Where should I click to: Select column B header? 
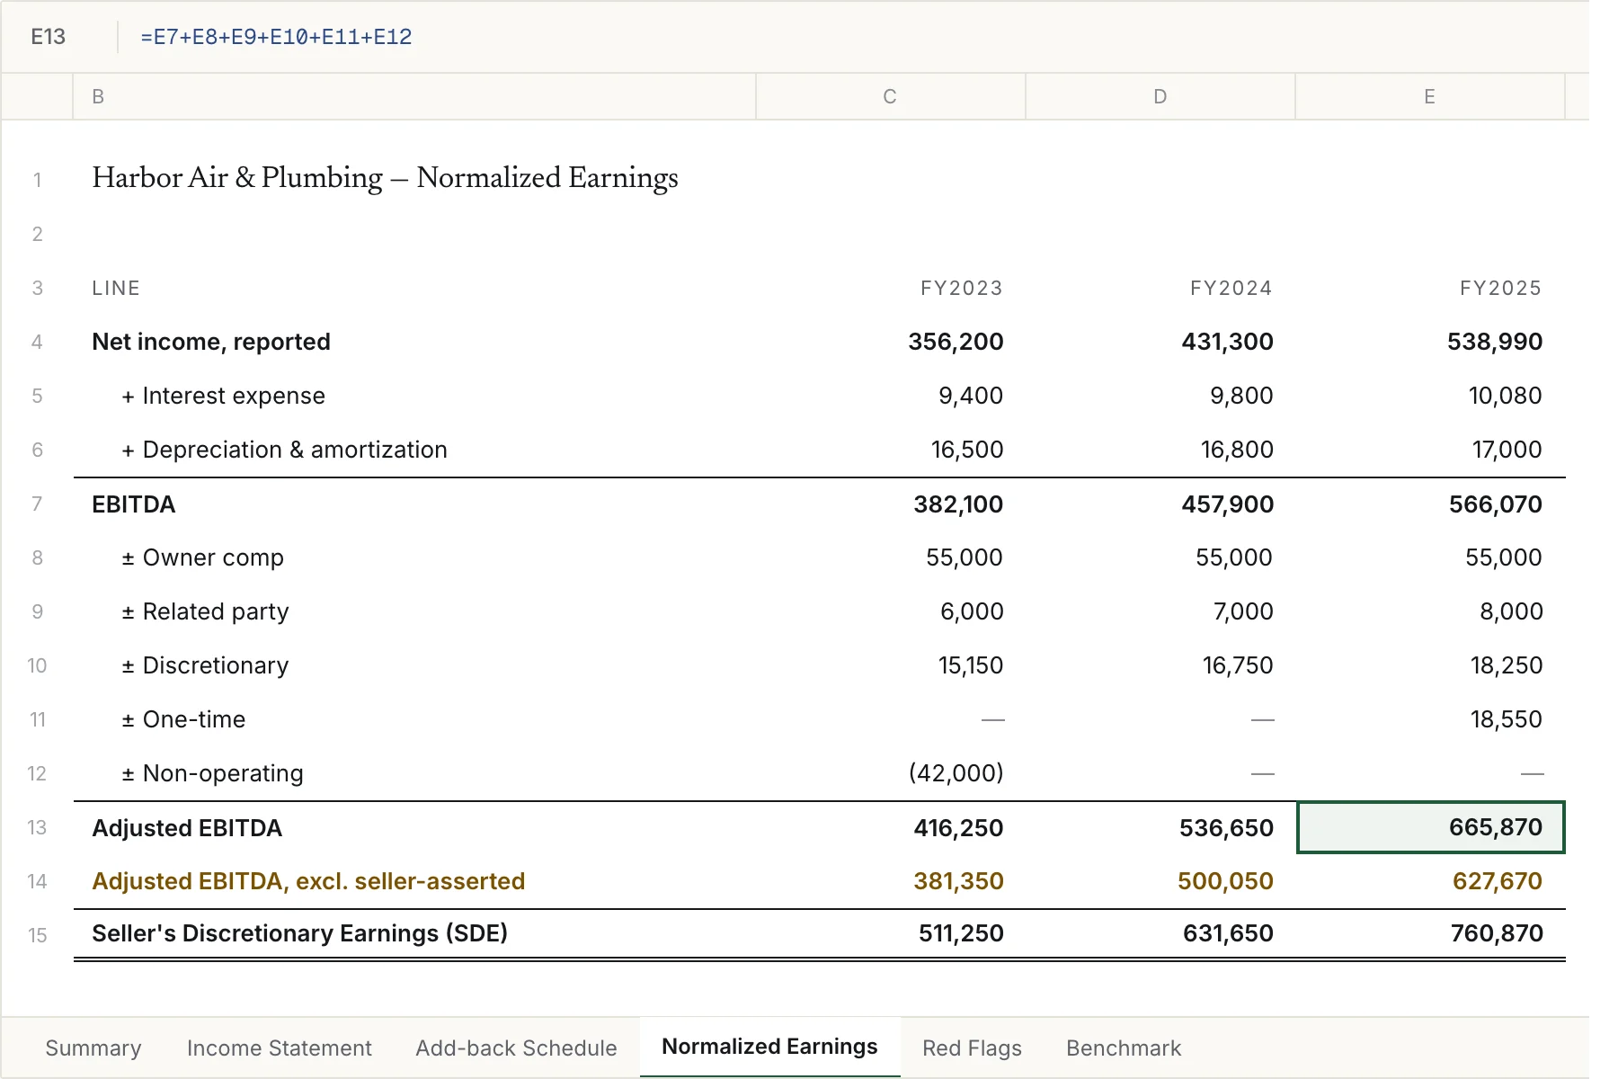[x=414, y=96]
